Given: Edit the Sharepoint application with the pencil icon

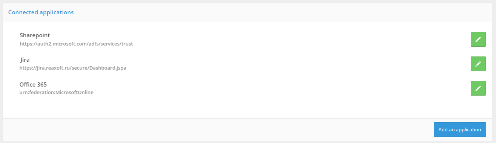Looking at the screenshot, I should [x=478, y=40].
